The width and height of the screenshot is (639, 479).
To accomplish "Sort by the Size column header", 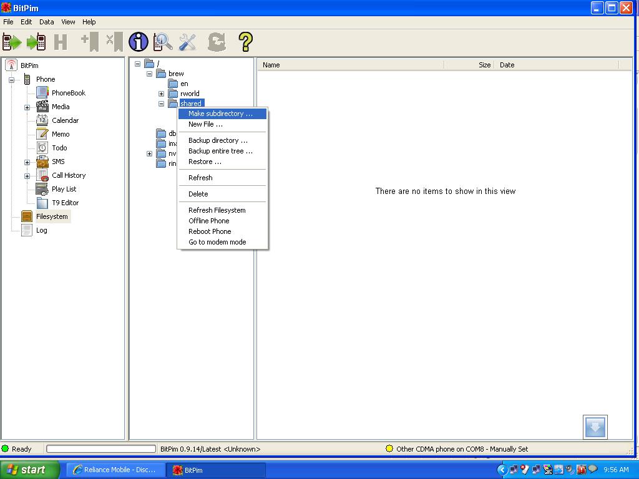I will click(x=469, y=65).
